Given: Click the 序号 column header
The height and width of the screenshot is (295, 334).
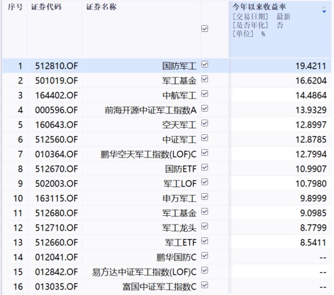Looking at the screenshot, I should (15, 7).
